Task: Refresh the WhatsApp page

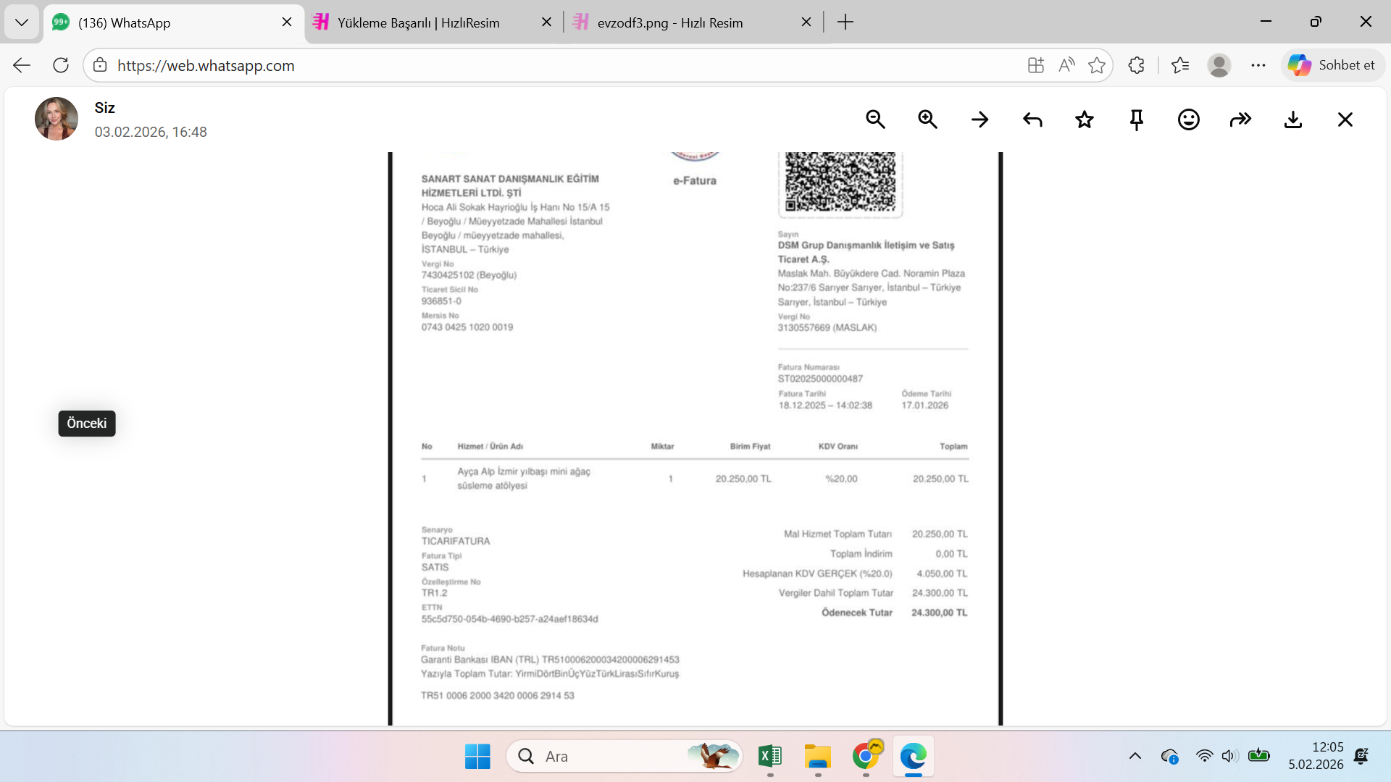Action: [x=61, y=65]
